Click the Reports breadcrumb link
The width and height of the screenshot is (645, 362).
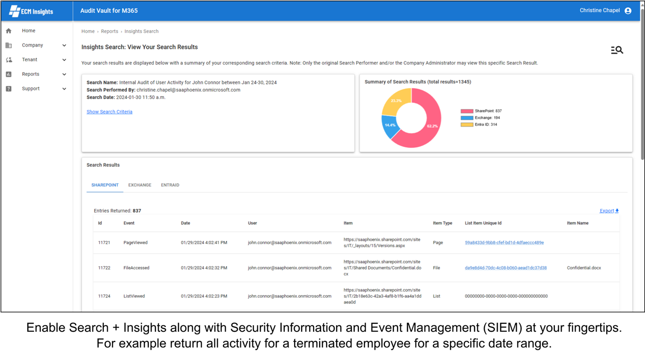[x=110, y=32]
